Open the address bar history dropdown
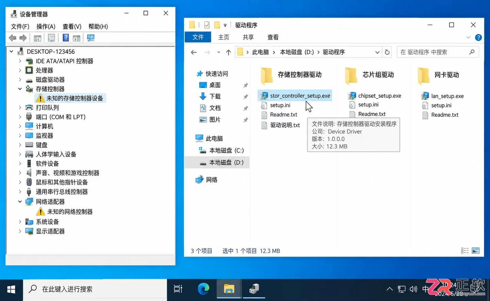 [377, 52]
